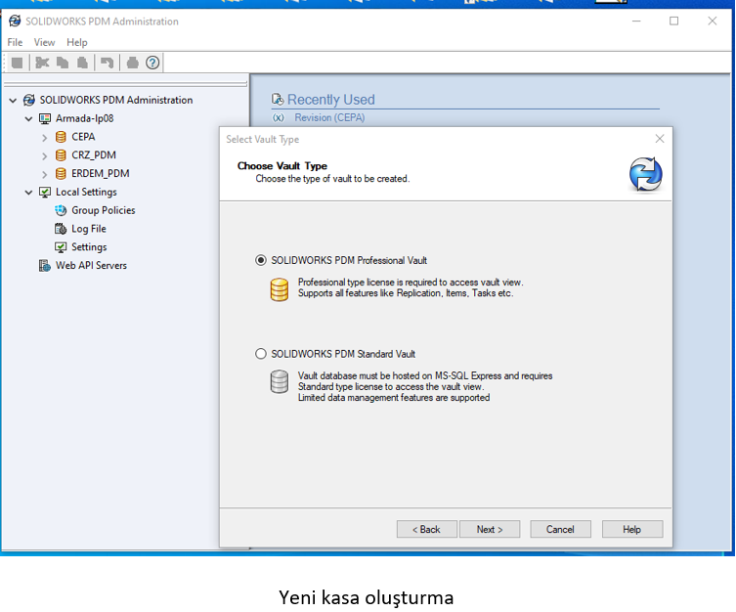Open the Revision (CEPA) recently used link

pos(328,118)
